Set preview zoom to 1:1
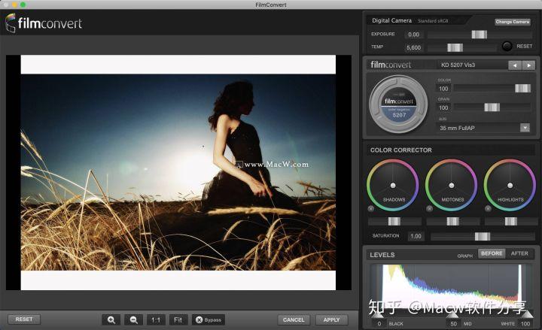Image resolution: width=542 pixels, height=330 pixels. tap(156, 319)
